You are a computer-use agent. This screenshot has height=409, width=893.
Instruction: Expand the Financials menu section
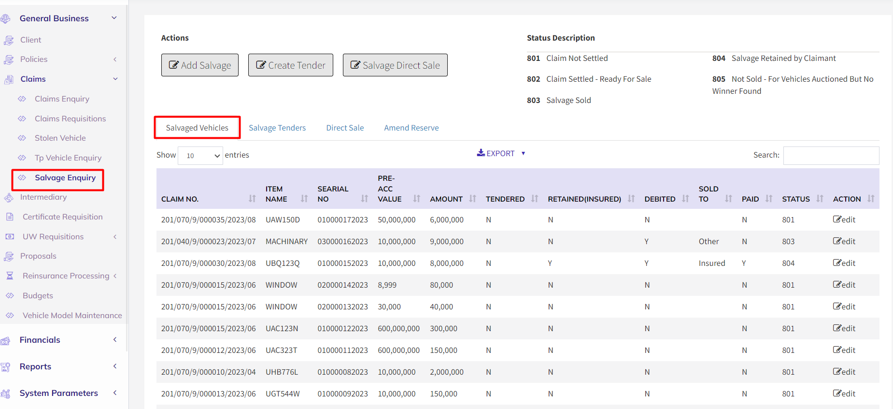pos(115,340)
